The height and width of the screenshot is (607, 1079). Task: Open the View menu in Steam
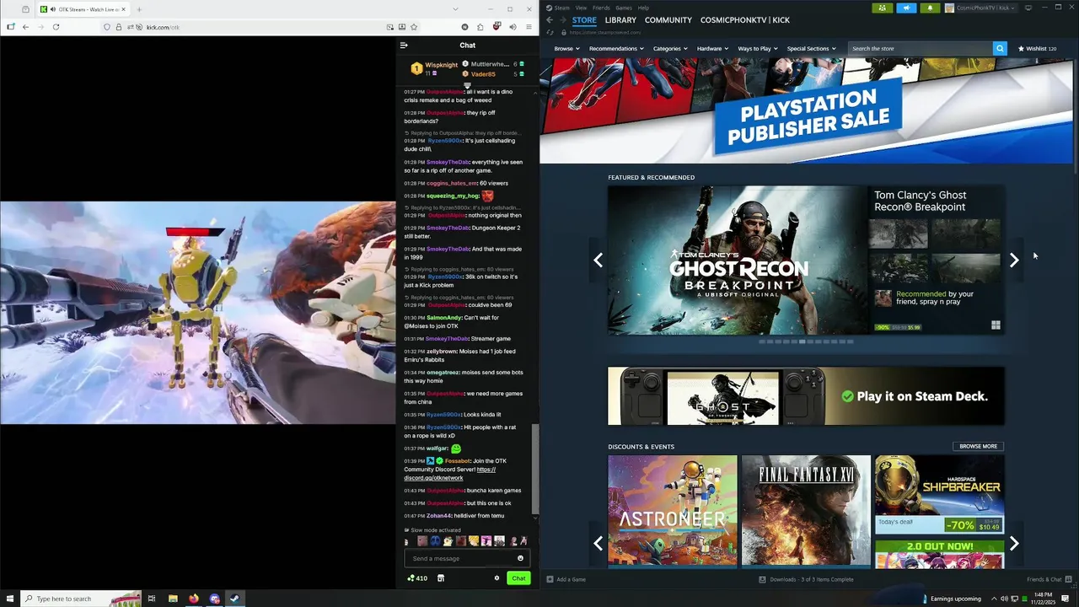[581, 8]
